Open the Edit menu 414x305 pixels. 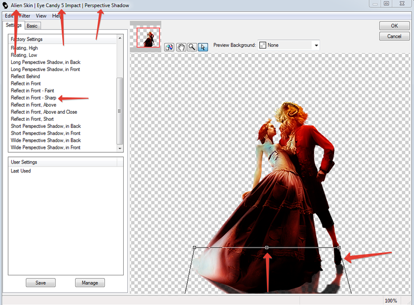point(9,16)
